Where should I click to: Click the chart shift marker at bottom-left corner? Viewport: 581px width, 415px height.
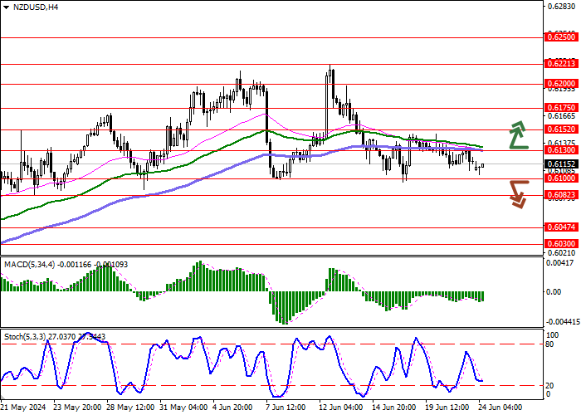(x=2, y=398)
